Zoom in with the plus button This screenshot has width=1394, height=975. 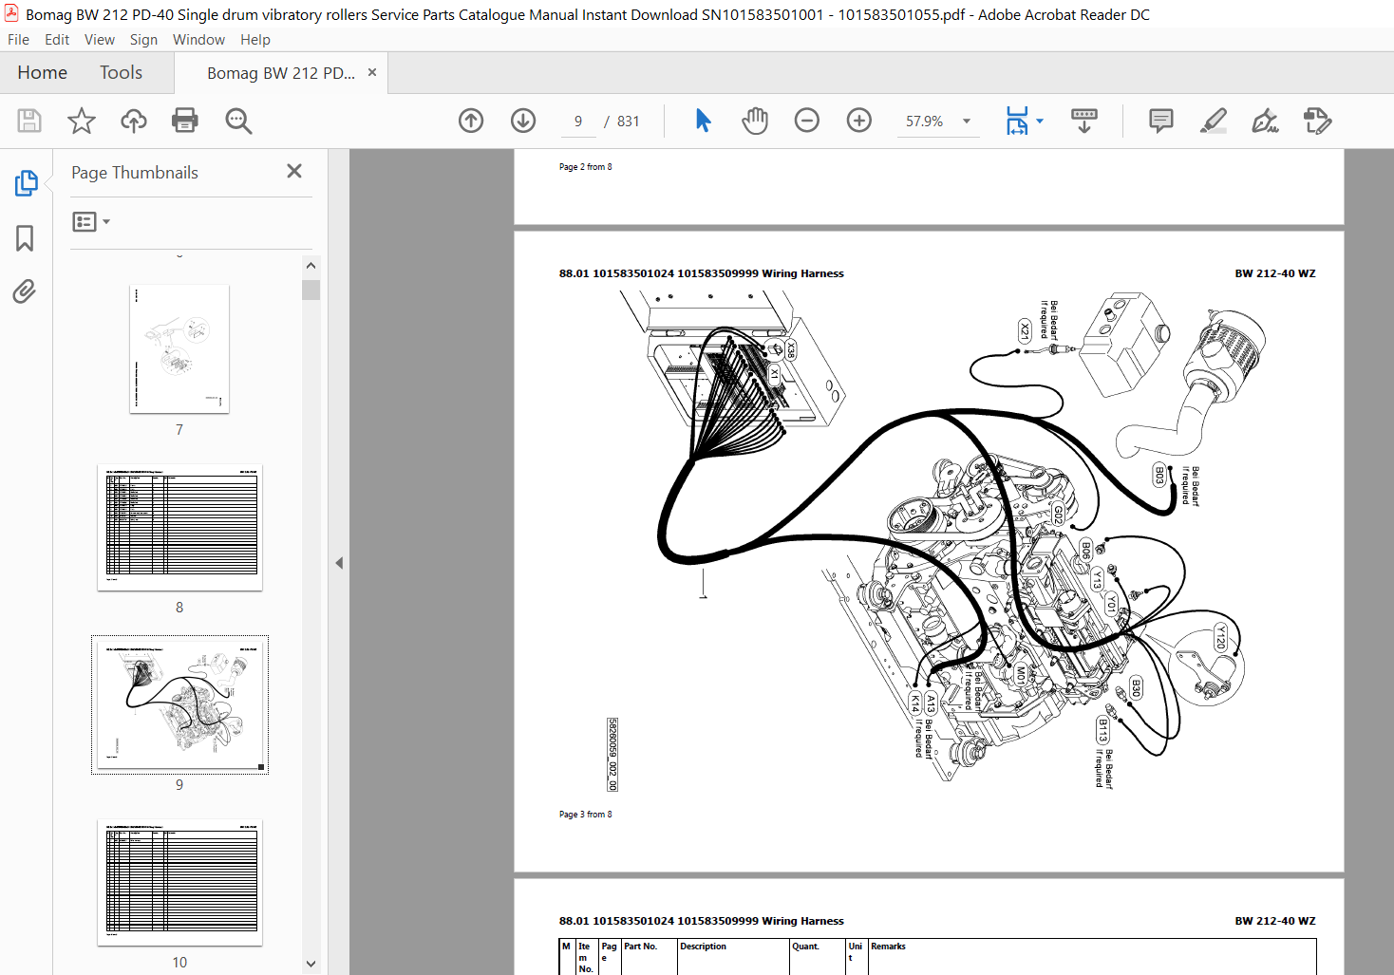click(859, 121)
